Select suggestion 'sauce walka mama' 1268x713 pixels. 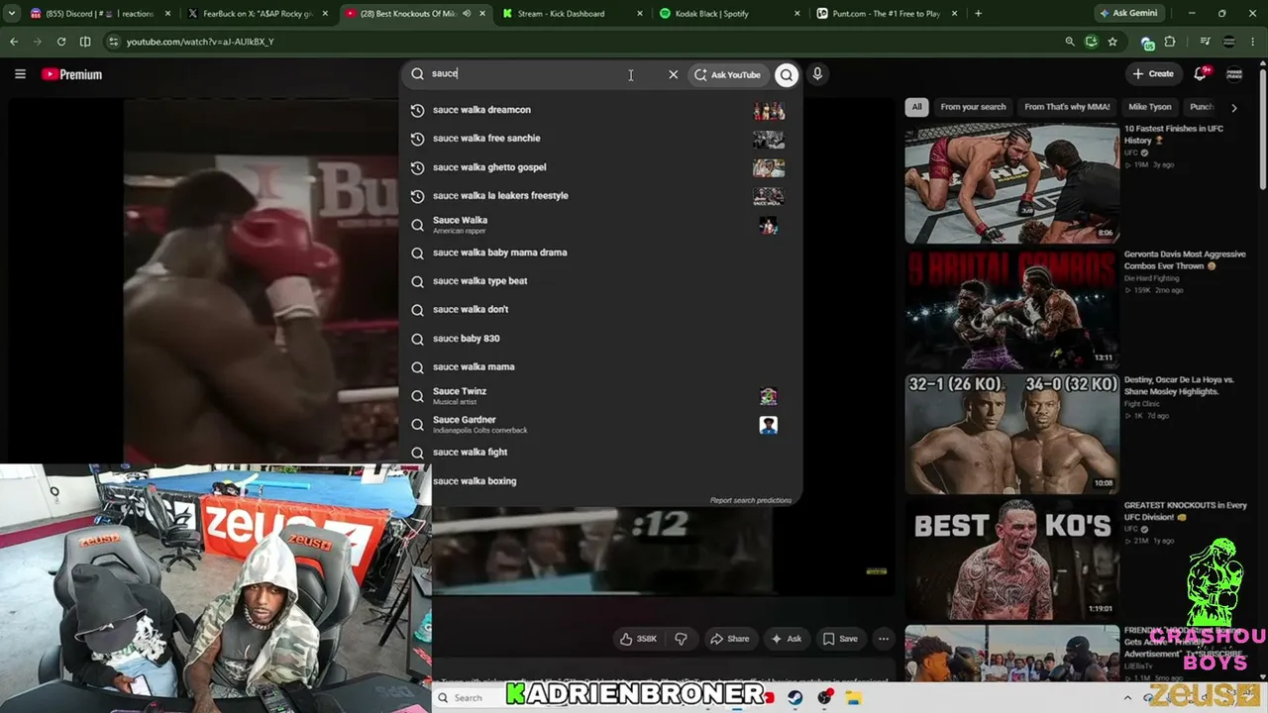click(x=600, y=367)
